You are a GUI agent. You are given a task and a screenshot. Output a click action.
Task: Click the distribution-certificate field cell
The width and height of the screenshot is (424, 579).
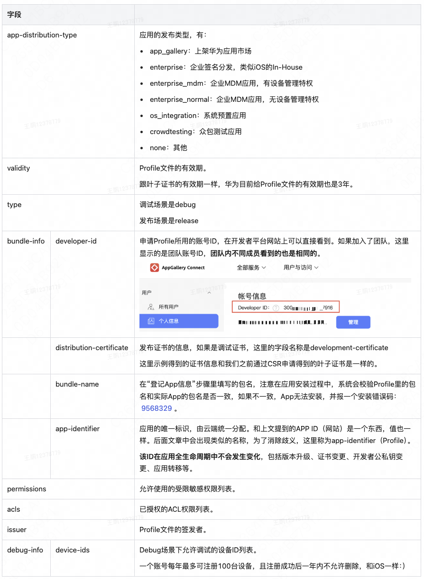point(92,348)
